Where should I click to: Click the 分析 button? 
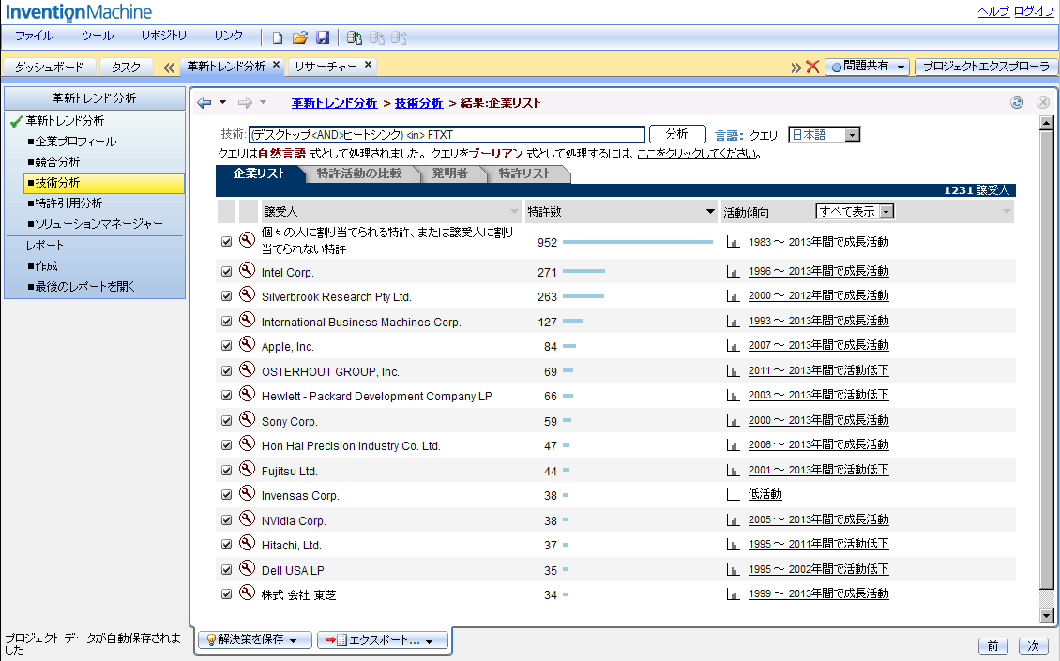click(677, 134)
